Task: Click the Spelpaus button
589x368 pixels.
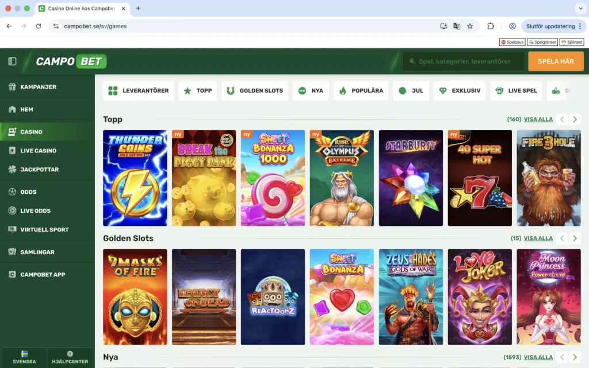Action: pyautogui.click(x=511, y=41)
